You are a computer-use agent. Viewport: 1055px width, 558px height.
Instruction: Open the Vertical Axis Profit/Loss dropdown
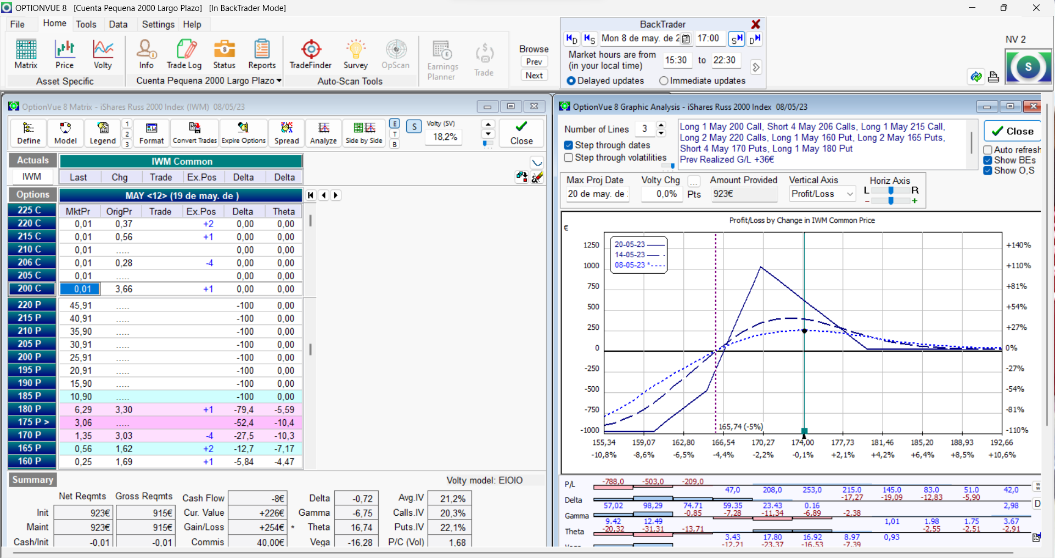click(850, 194)
